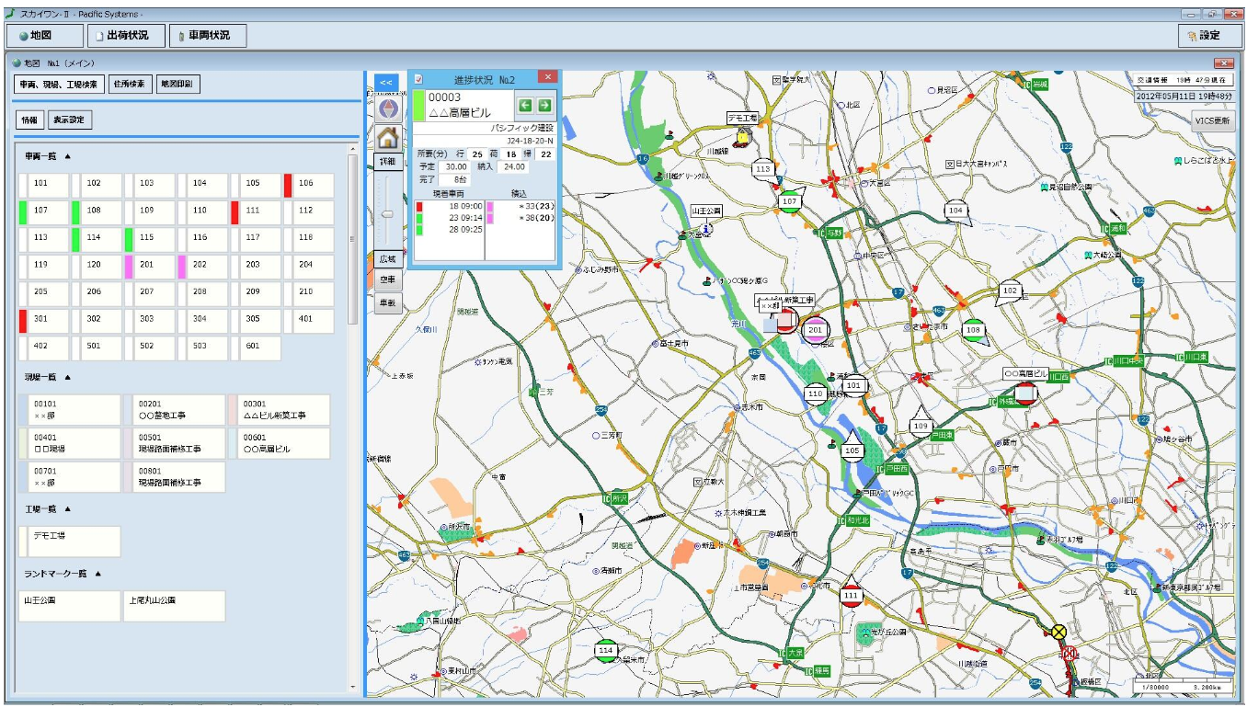Go to previous site with green left arrow
The width and height of the screenshot is (1247, 707).
(x=526, y=105)
